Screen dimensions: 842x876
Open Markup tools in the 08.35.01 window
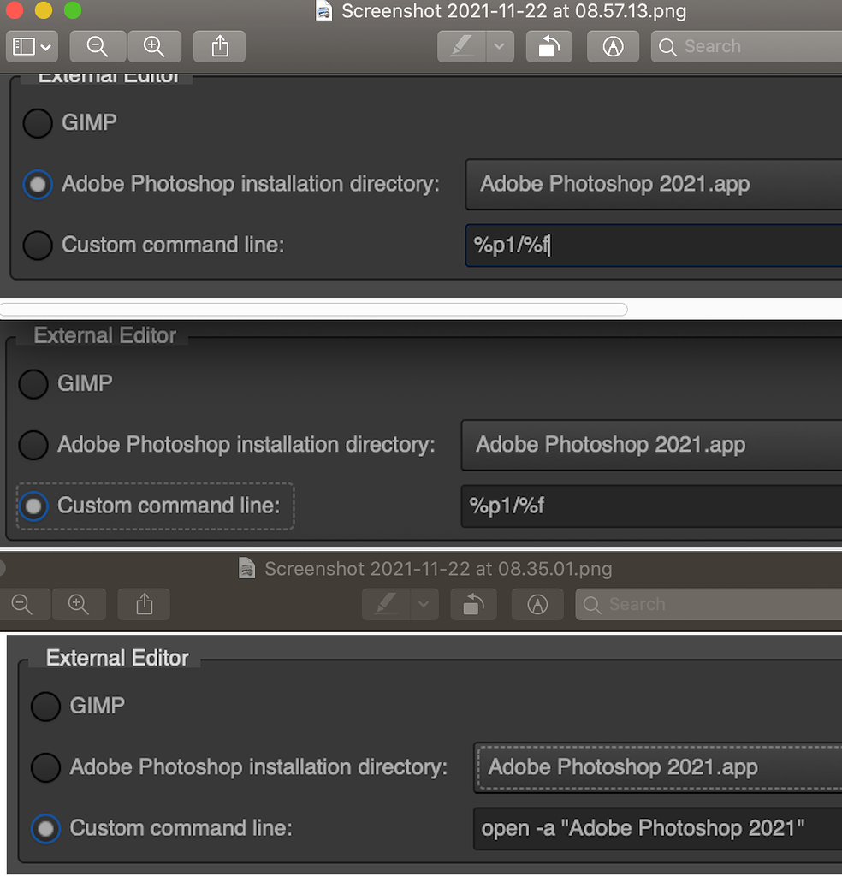pyautogui.click(x=537, y=605)
